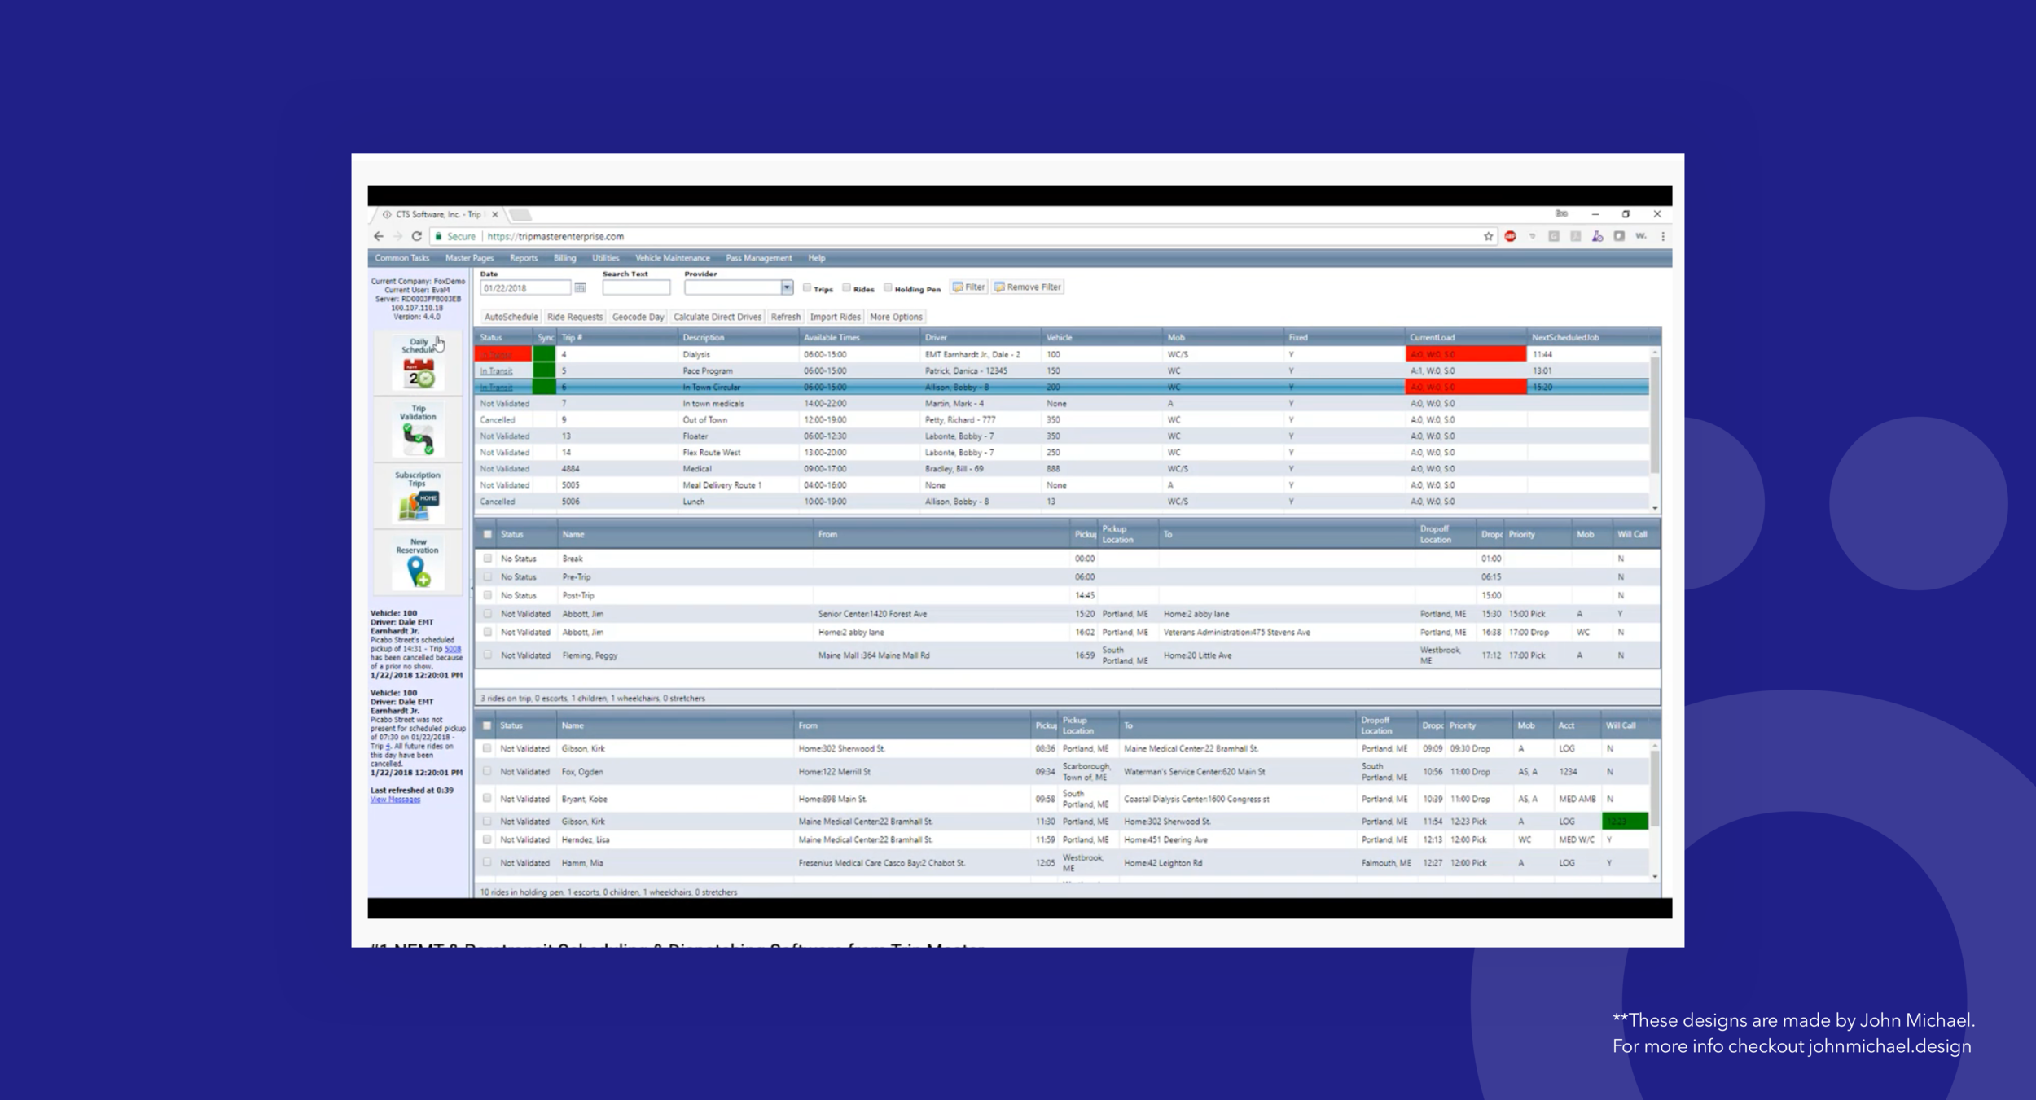Open the Vehicle Maintenance menu
2036x1100 pixels.
(x=672, y=258)
